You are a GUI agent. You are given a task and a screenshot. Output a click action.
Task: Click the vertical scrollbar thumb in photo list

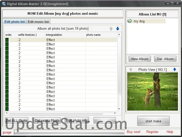click(x=119, y=66)
